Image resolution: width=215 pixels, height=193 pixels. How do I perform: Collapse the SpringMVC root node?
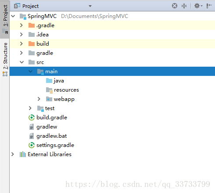[13, 16]
